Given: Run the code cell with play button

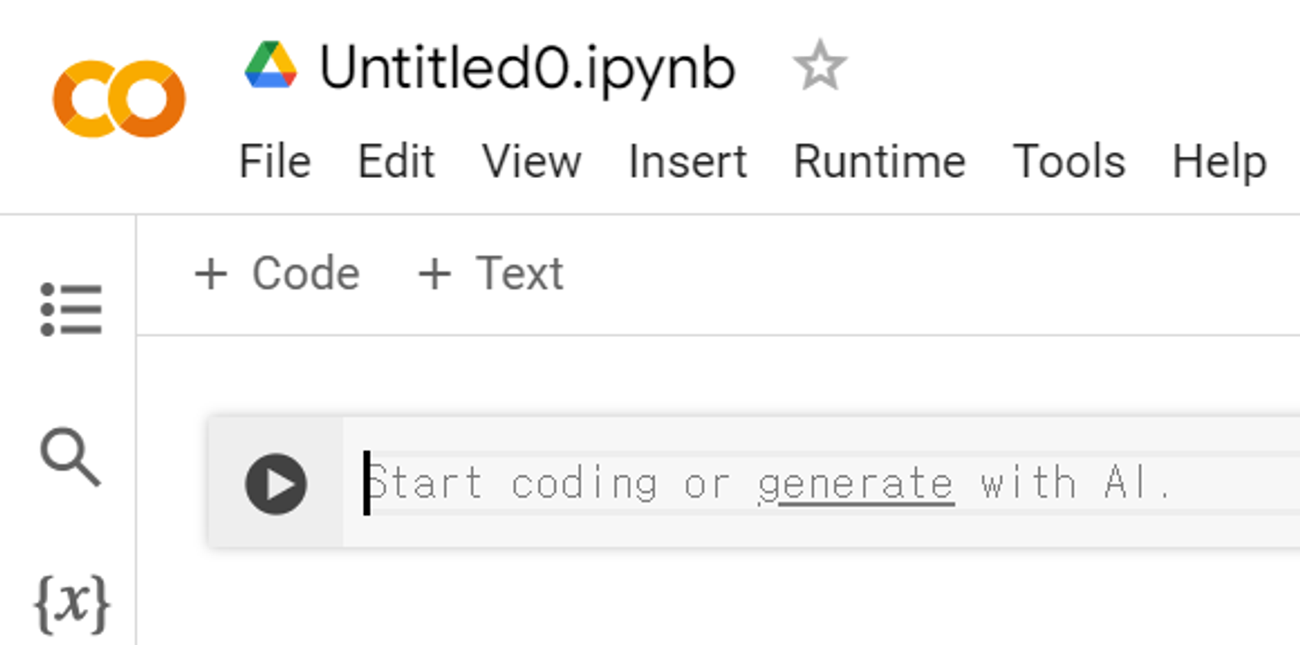Looking at the screenshot, I should pos(276,484).
